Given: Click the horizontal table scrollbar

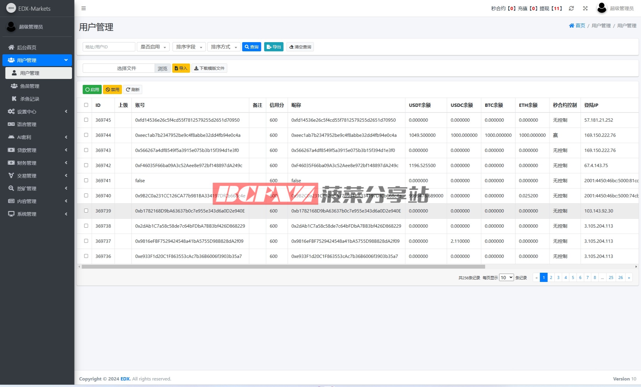Looking at the screenshot, I should pos(283,267).
